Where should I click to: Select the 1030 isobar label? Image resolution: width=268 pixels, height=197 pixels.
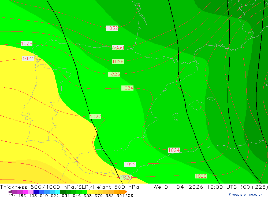tap(118, 48)
